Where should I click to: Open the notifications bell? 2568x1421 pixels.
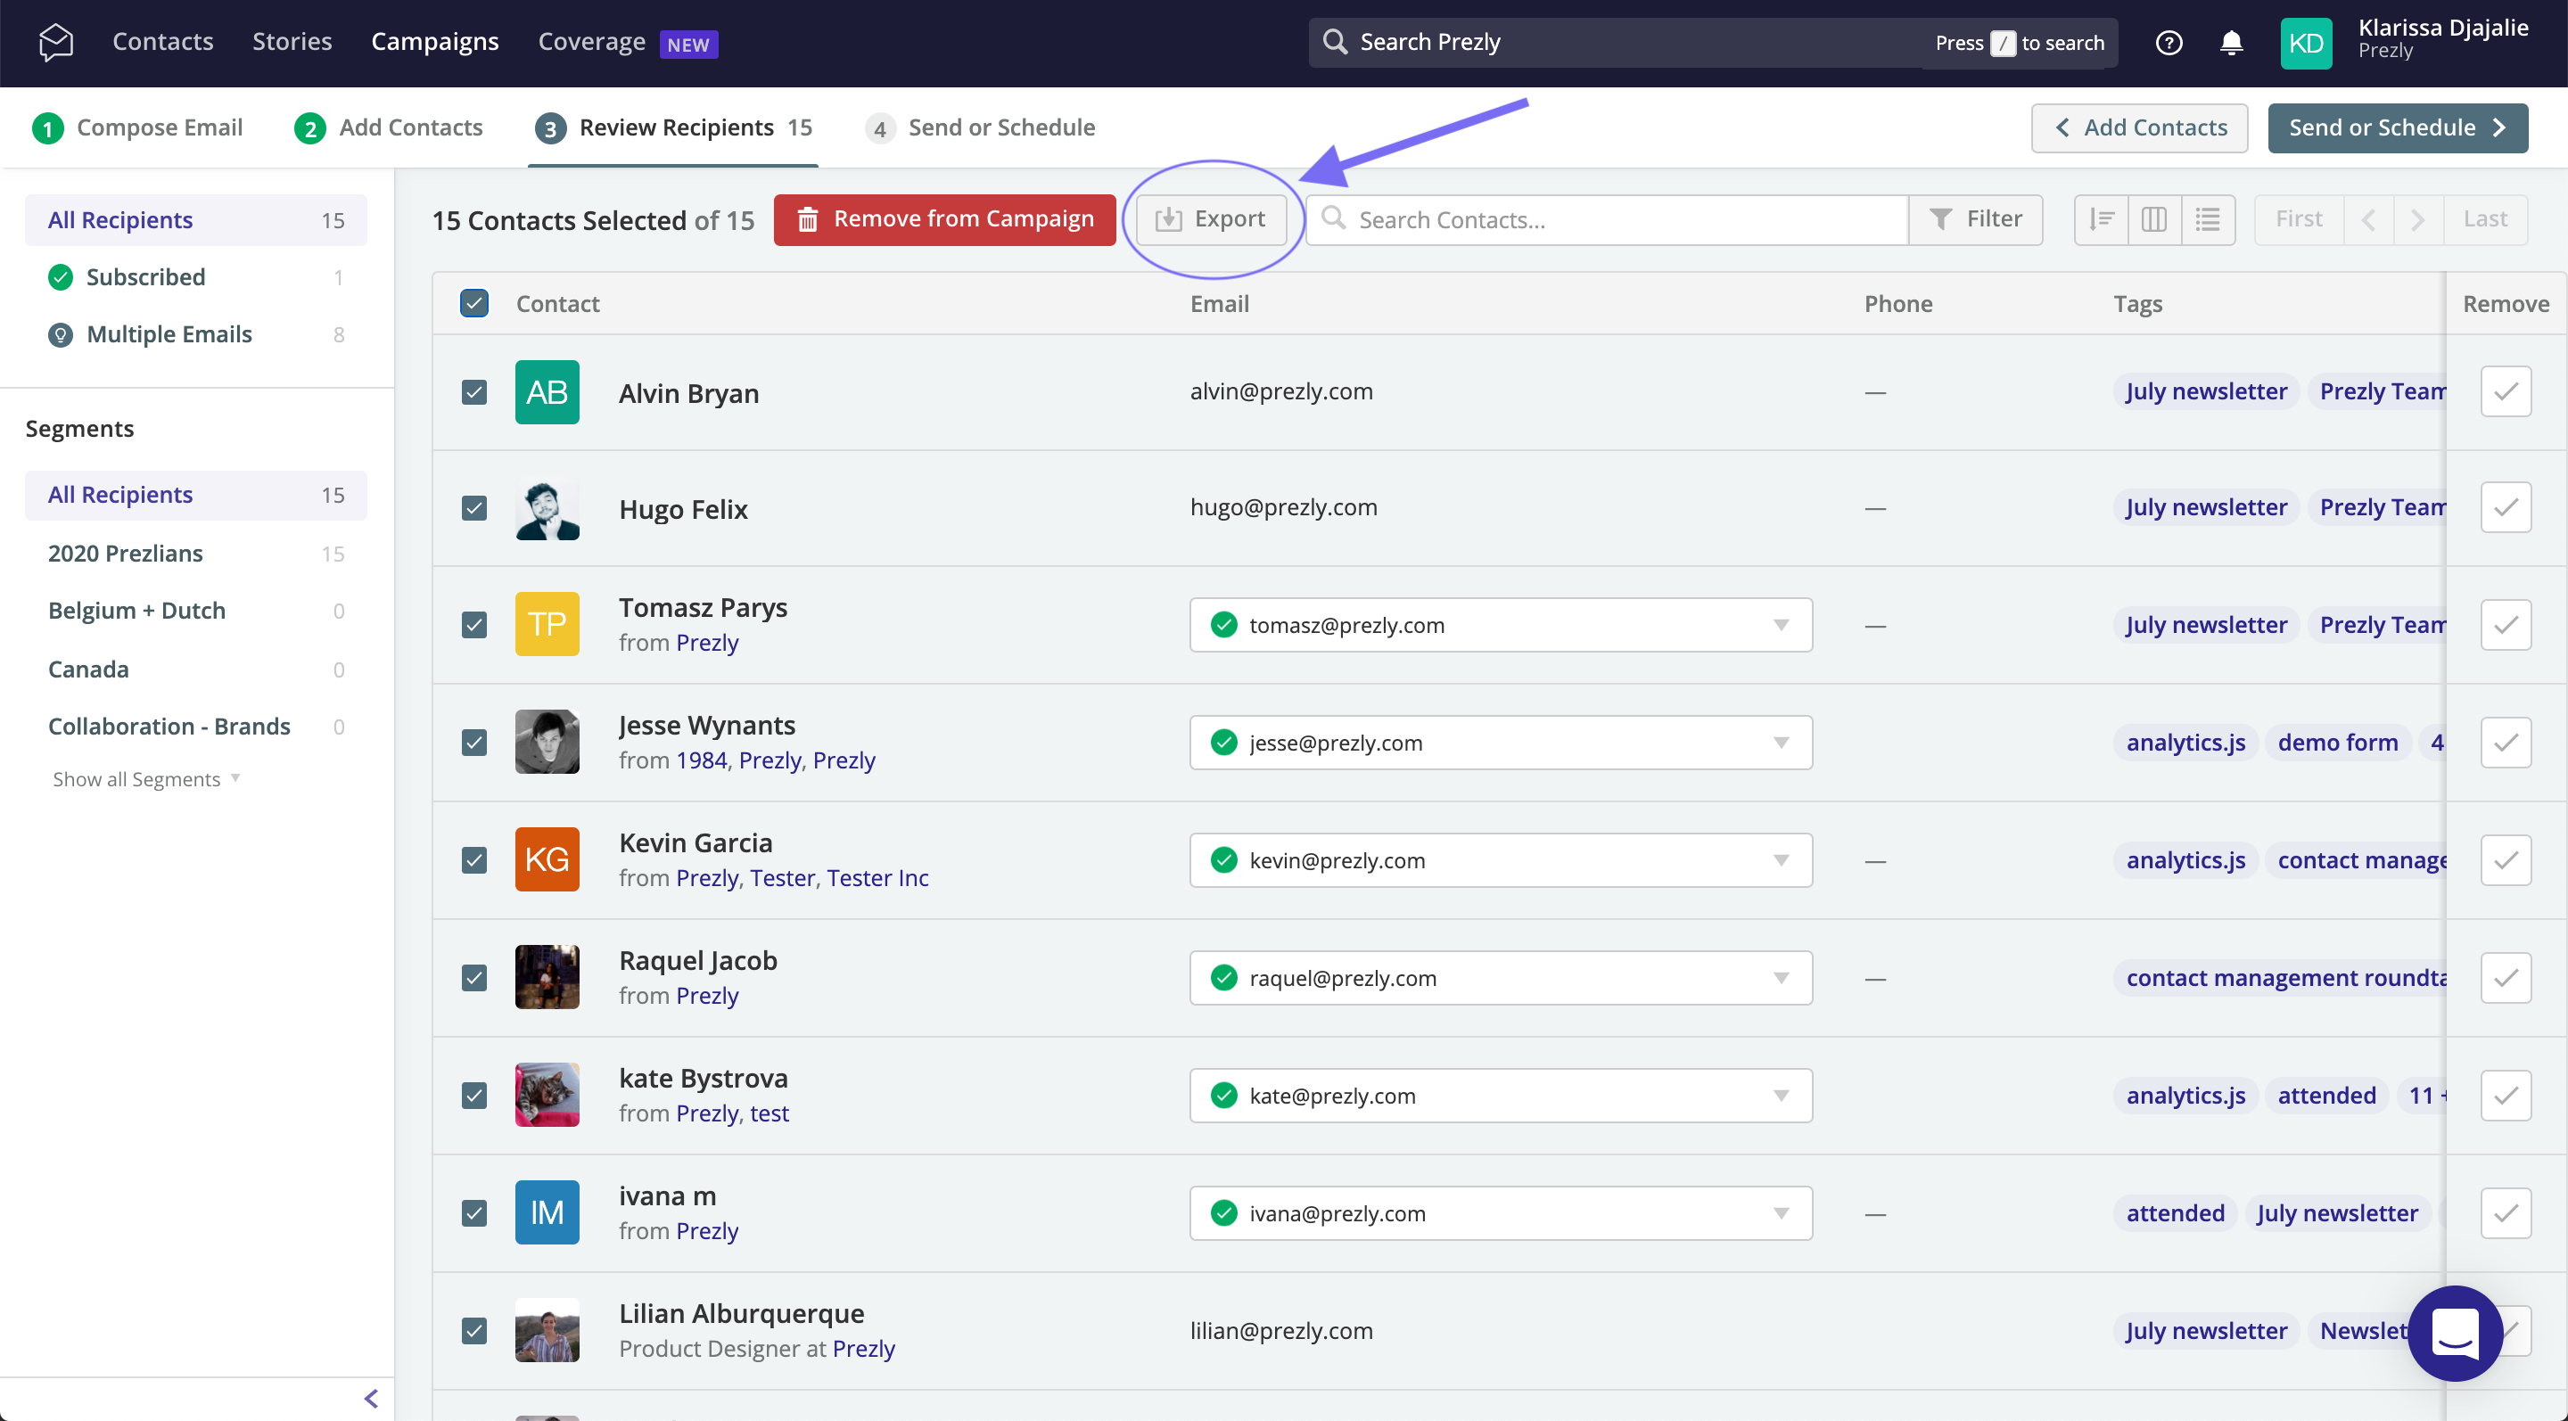coord(2231,43)
